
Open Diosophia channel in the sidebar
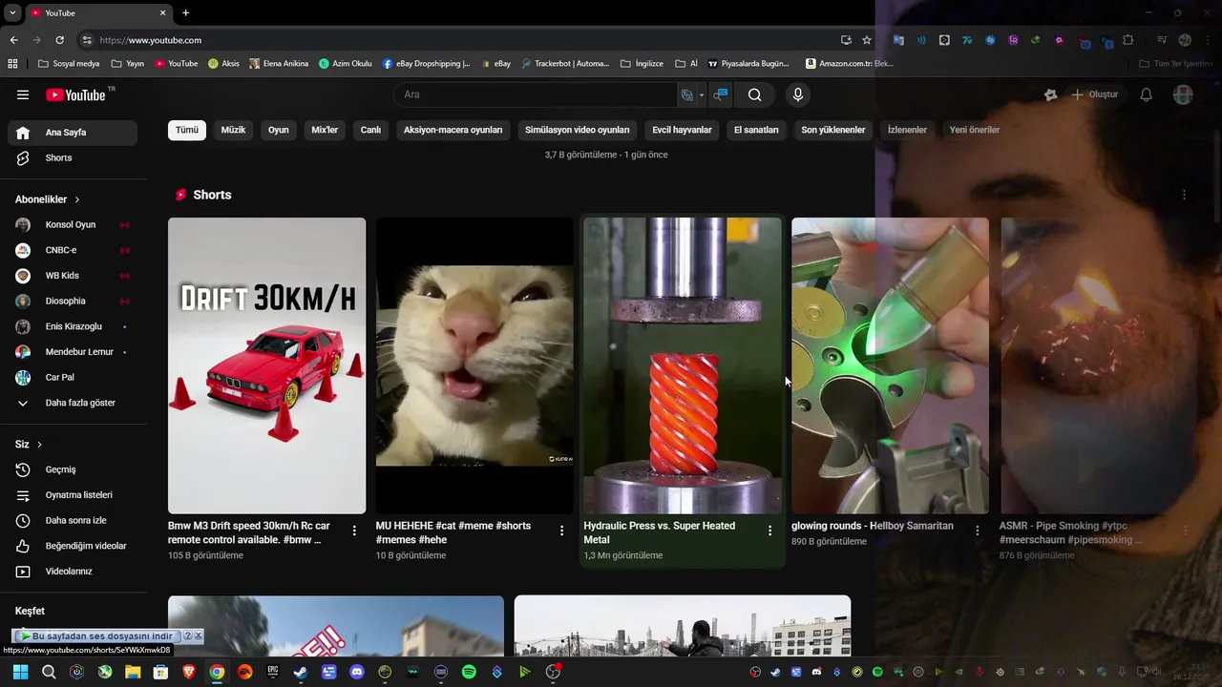point(73,301)
